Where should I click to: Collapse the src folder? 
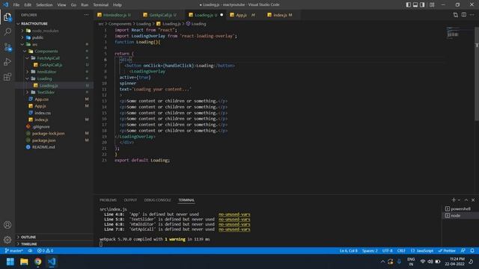tap(34, 44)
